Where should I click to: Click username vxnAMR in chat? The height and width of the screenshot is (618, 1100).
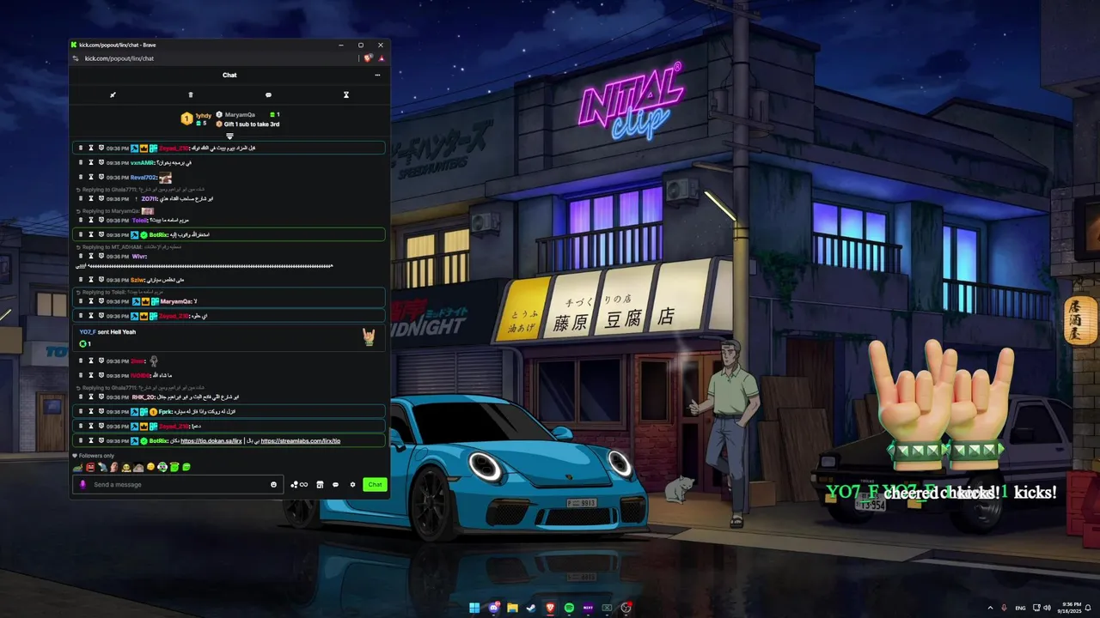144,162
